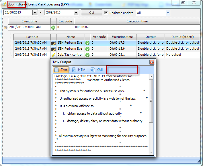This screenshot has height=166, width=203.
Task: Click the Job/Task control icon in the 7:30:33 row
Action: 53,55
